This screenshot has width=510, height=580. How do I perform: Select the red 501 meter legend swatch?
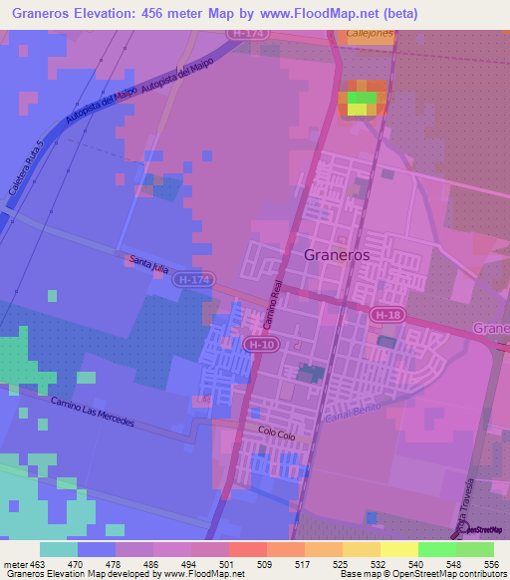tap(248, 550)
